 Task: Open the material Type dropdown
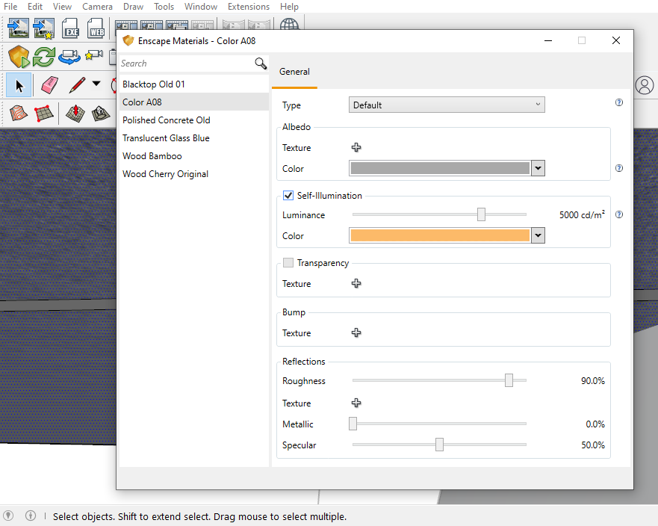(447, 105)
